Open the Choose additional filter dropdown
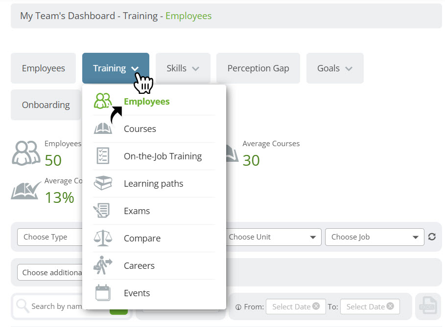The width and height of the screenshot is (445, 327). [49, 272]
